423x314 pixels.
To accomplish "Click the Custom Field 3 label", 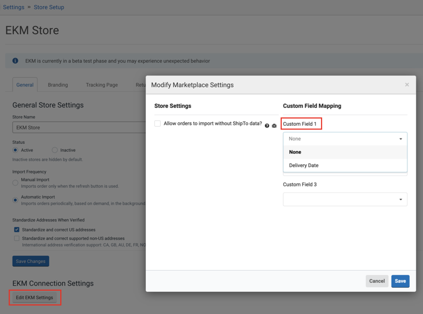I will 300,184.
